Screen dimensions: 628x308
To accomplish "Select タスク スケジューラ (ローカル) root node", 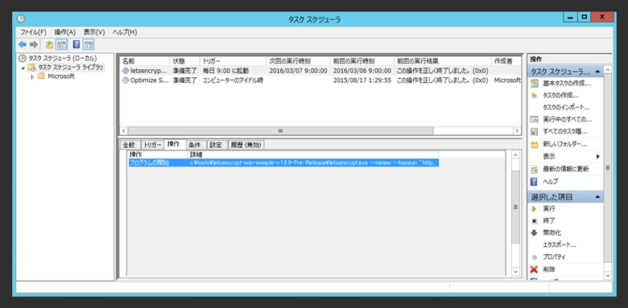I will click(x=63, y=59).
